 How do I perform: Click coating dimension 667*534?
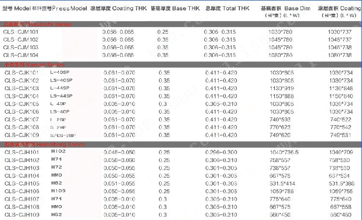point(339,176)
